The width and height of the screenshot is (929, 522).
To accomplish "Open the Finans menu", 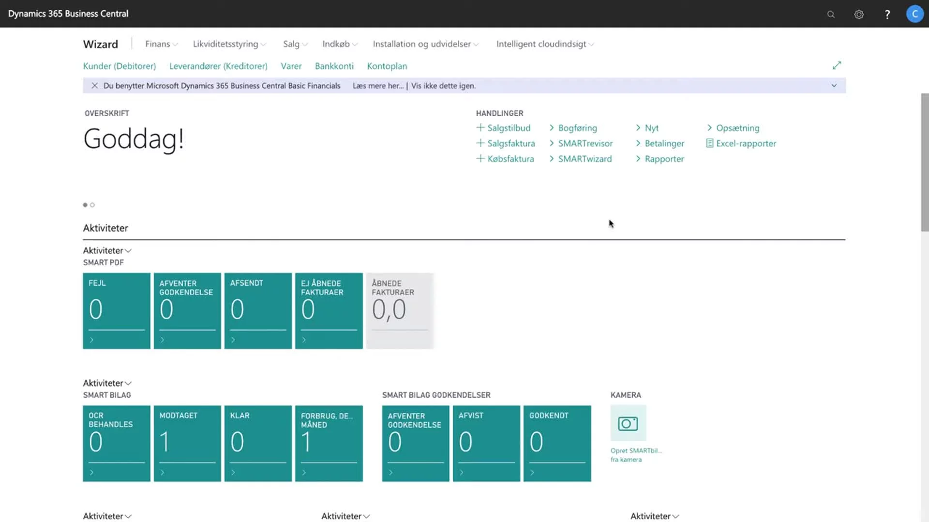I will click(x=162, y=44).
